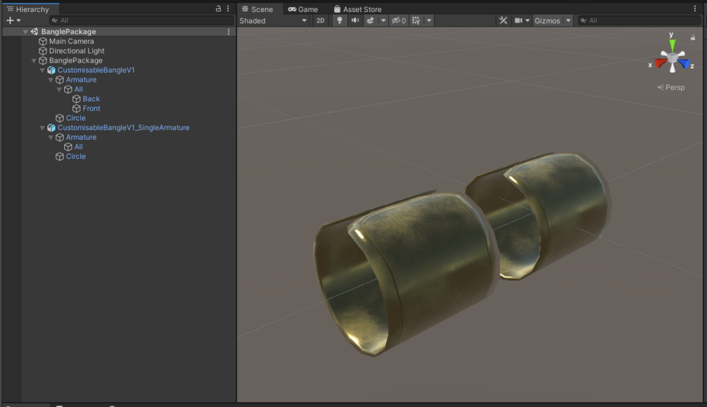707x407 pixels.
Task: Toggle scene effects skybox button
Action: tap(370, 20)
